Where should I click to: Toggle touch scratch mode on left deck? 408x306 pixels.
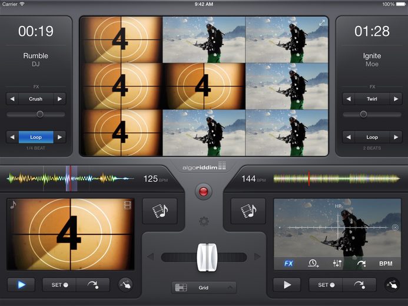tap(125, 285)
